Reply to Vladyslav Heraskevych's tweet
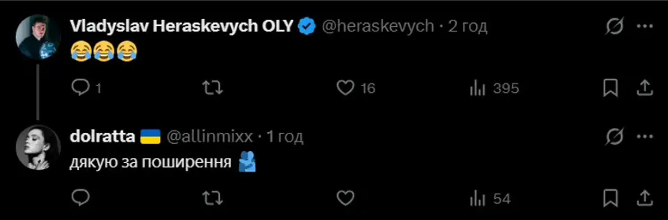Viewport: 668px width, 220px height. (x=81, y=88)
